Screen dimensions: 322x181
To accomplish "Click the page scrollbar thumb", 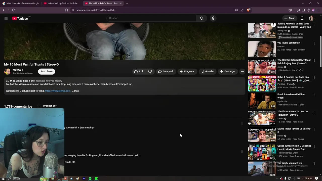I will click(320, 52).
